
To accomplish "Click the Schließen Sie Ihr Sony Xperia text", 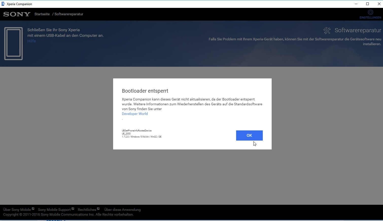I will click(x=54, y=30).
